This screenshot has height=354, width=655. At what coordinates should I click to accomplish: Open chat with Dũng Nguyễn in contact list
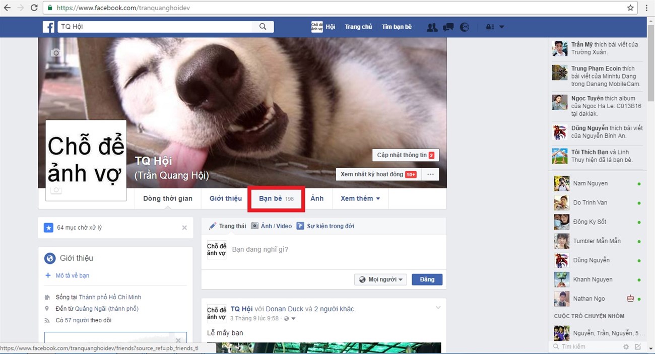[597, 260]
